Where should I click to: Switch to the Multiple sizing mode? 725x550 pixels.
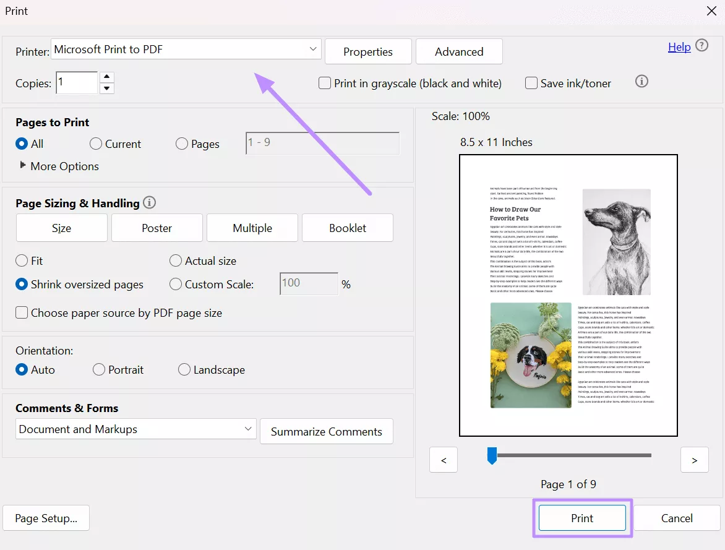[x=252, y=228]
